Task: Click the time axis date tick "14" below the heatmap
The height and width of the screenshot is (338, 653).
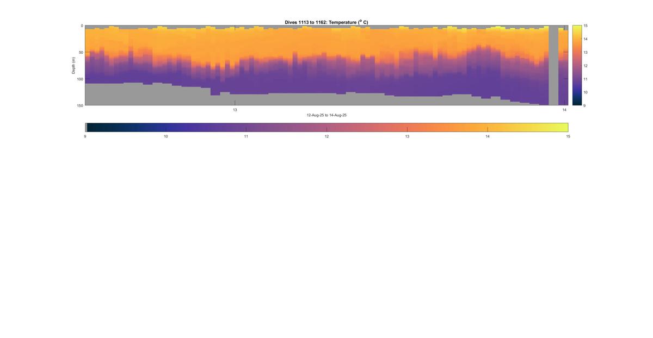Action: (x=564, y=110)
